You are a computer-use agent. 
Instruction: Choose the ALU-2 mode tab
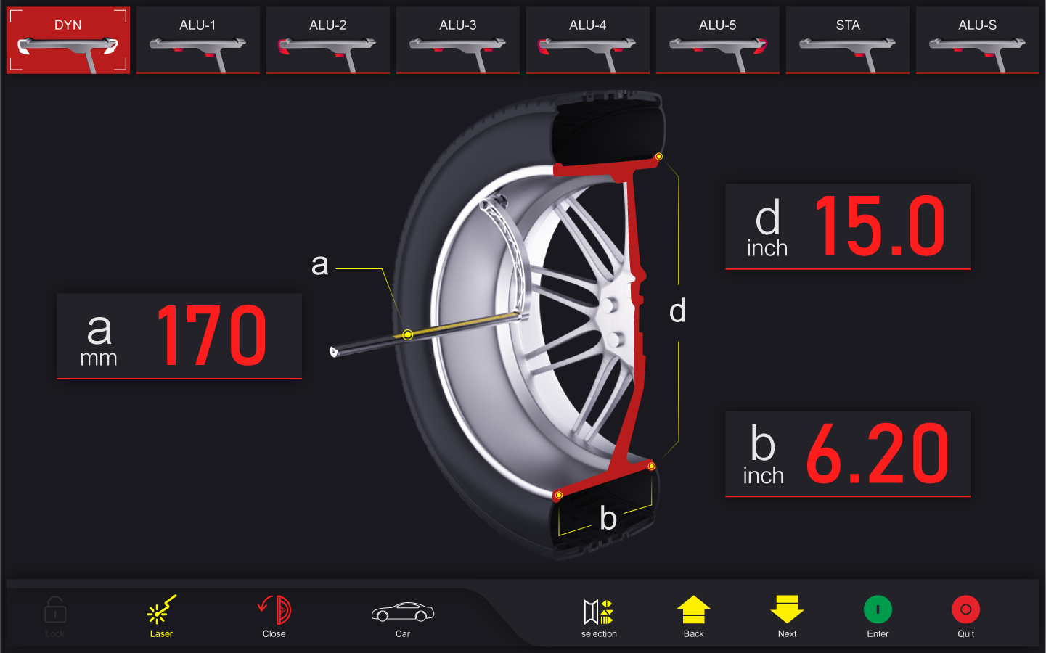(x=327, y=40)
